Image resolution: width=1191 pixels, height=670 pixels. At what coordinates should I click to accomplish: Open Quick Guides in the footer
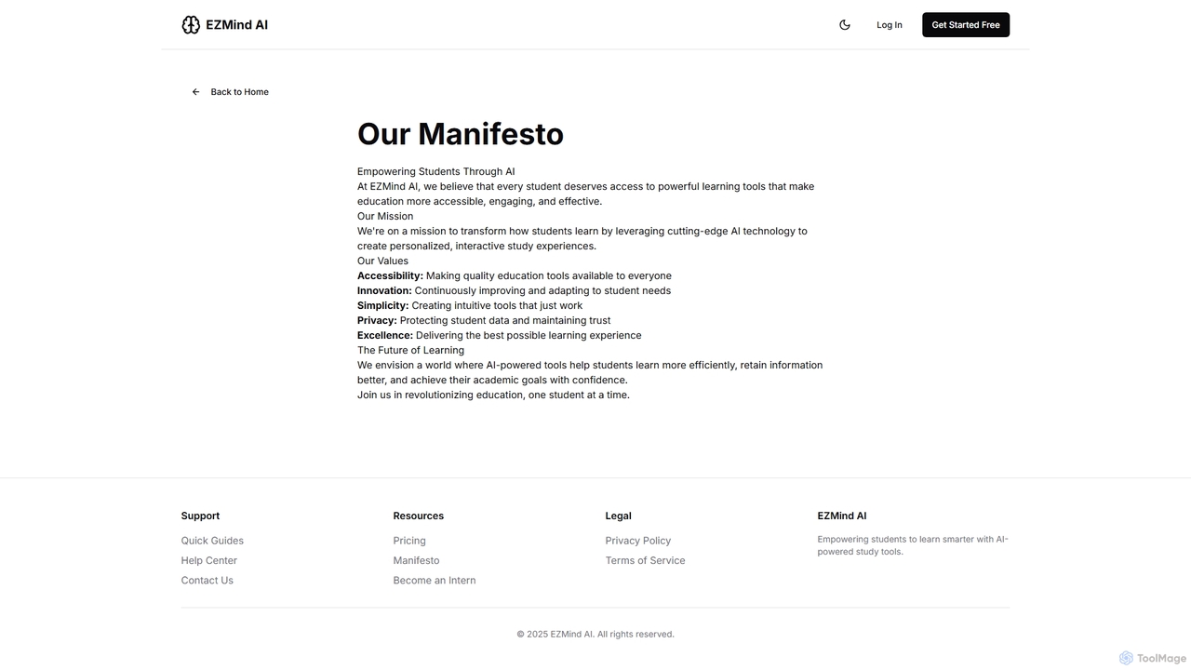tap(212, 541)
